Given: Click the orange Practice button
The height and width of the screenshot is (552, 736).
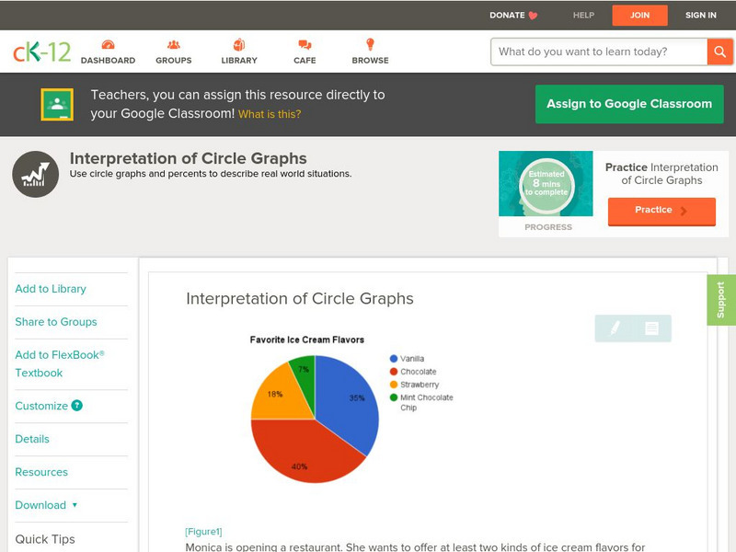Looking at the screenshot, I should (661, 212).
